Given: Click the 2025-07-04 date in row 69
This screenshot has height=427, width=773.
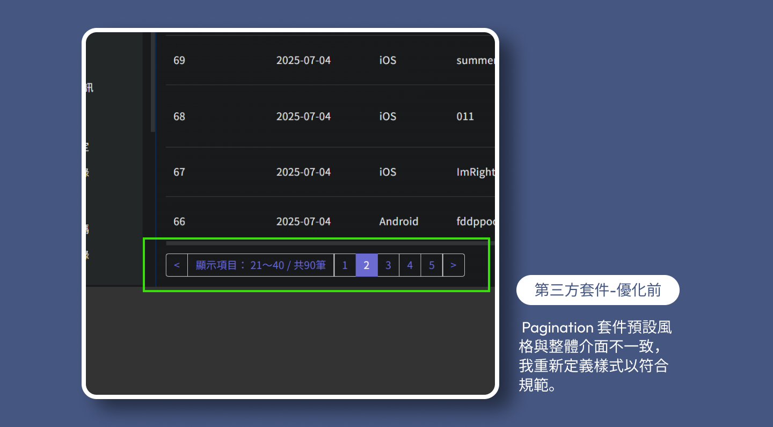Looking at the screenshot, I should pyautogui.click(x=303, y=60).
